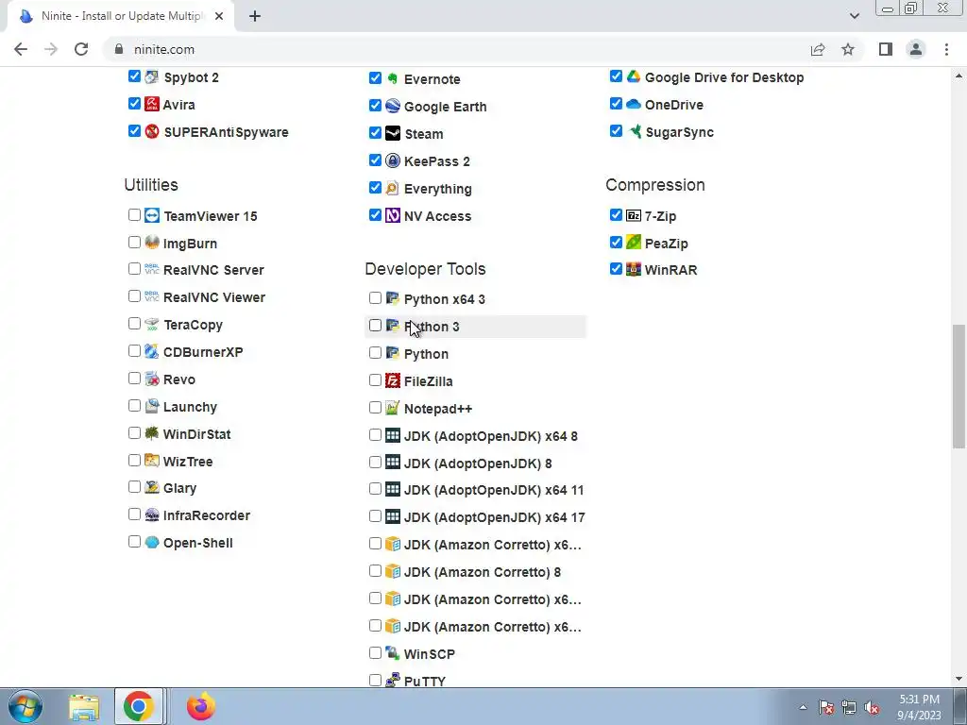The image size is (967, 725).
Task: Click the SUPERAntiSpyware icon
Action: [x=152, y=131]
